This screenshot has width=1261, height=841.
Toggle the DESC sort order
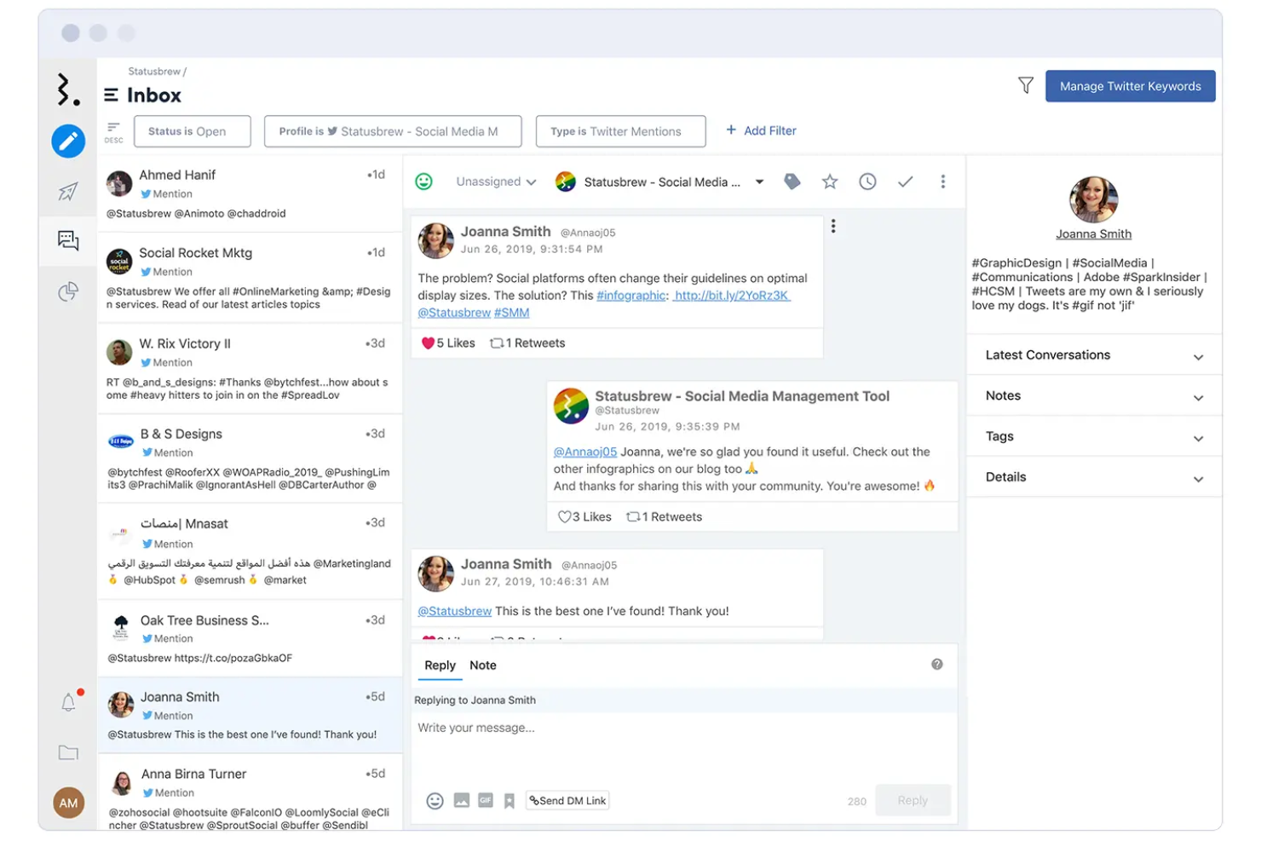coord(113,132)
